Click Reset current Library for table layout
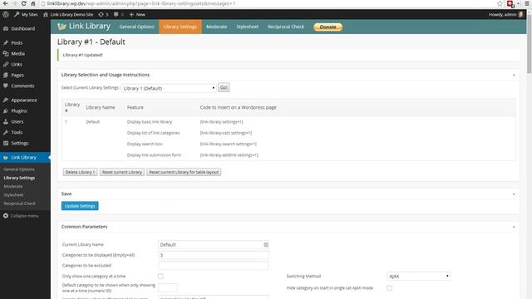Viewport: 532px width, 299px height. point(184,172)
